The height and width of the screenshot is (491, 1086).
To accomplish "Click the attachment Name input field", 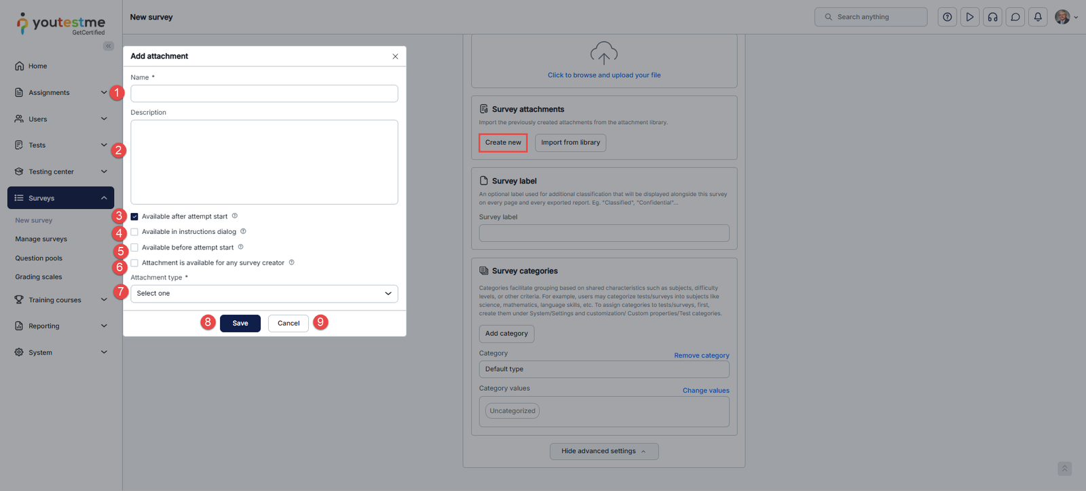I will [x=264, y=94].
